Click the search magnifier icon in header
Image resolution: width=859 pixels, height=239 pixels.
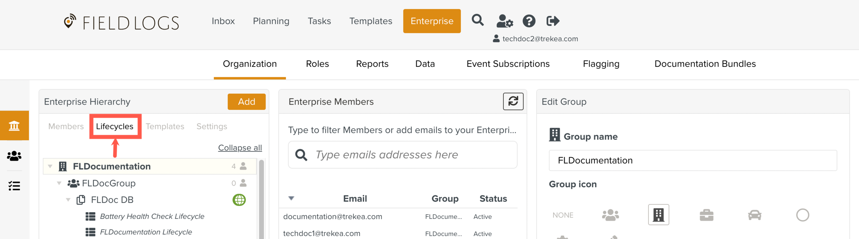pyautogui.click(x=478, y=21)
